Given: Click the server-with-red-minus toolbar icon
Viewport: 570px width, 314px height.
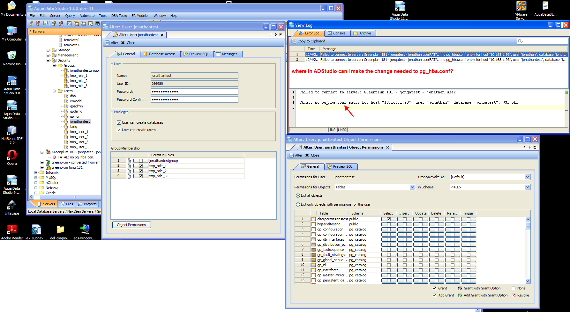Looking at the screenshot, I should [x=38, y=23].
